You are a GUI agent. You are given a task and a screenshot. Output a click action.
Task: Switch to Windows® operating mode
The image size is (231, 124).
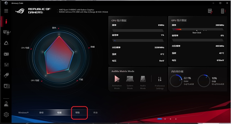[23, 112]
